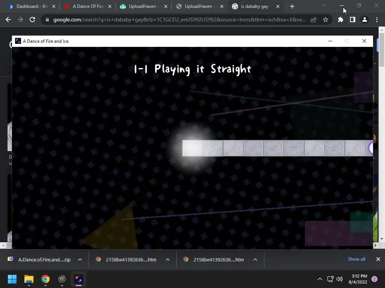Click the scroll-down arrow of the Chrome page
This screenshot has height=288, width=385.
click(382, 239)
